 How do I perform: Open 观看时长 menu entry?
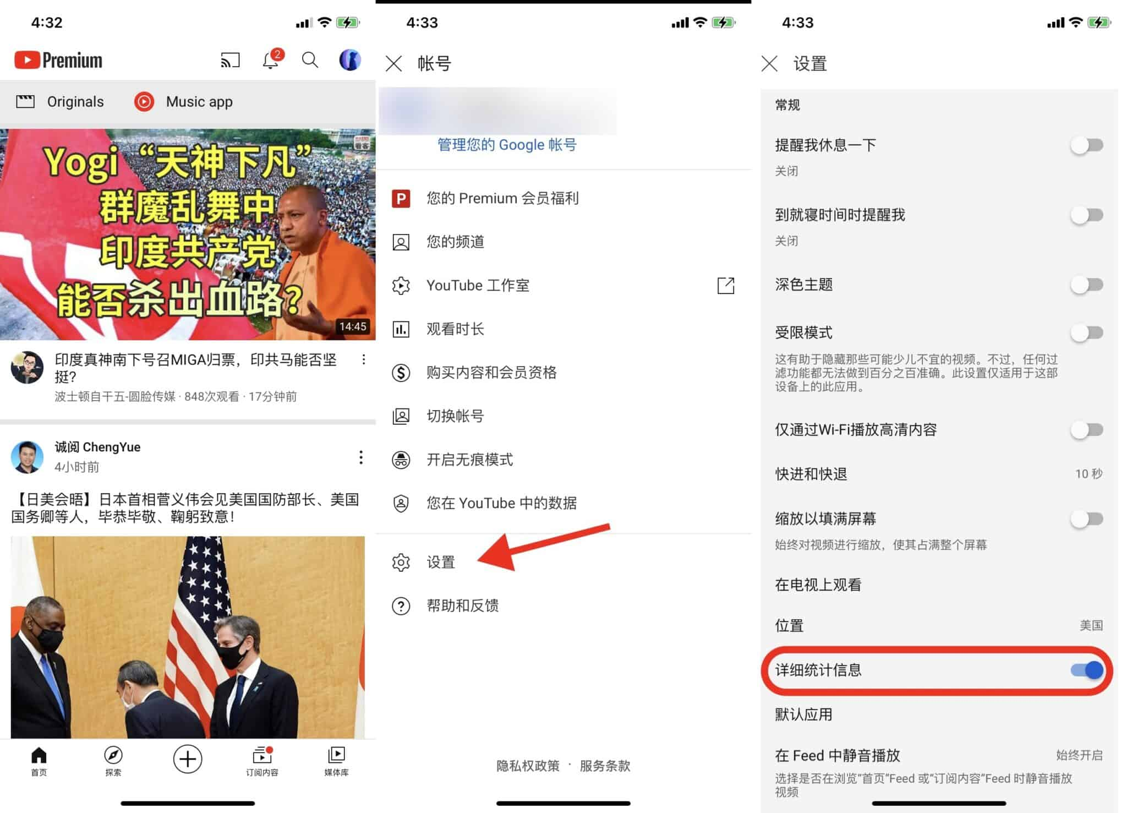[x=563, y=329]
